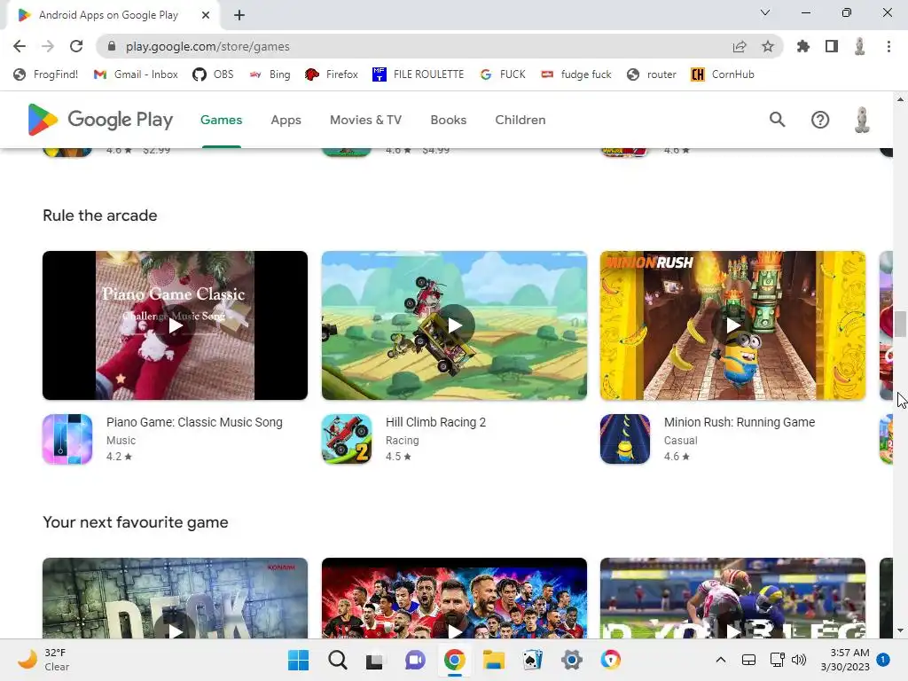Play the Piano Game Classic video
Viewport: 908px width, 681px height.
point(175,325)
